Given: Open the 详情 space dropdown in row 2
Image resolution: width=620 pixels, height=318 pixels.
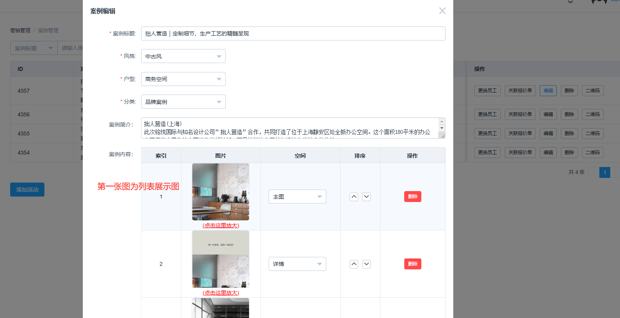Looking at the screenshot, I should 297,264.
